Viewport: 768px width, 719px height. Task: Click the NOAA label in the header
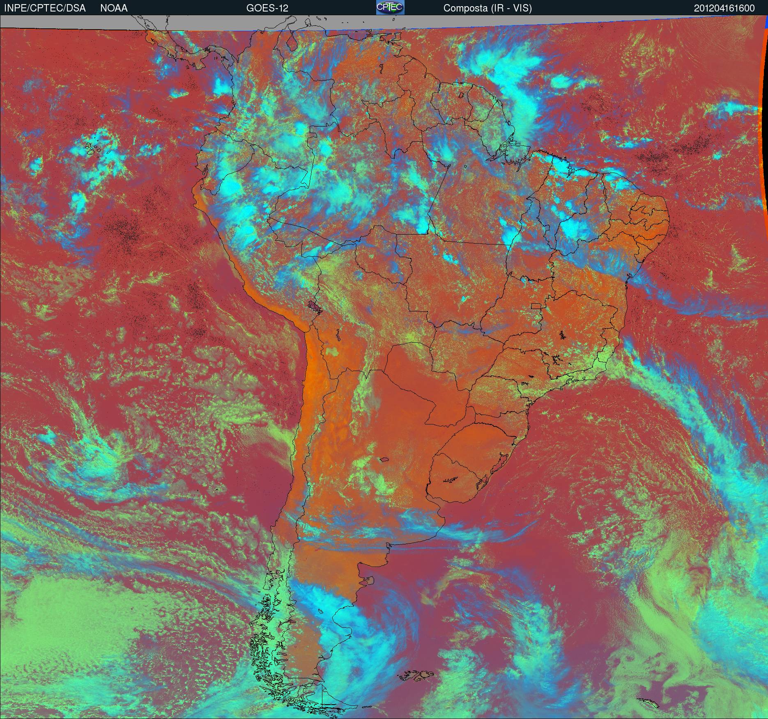tap(114, 8)
